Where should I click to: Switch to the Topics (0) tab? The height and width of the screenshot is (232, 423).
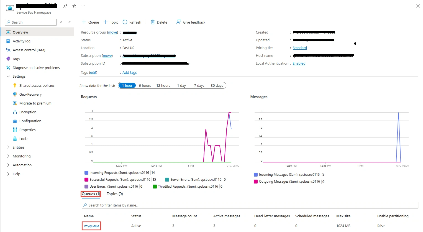click(x=115, y=194)
